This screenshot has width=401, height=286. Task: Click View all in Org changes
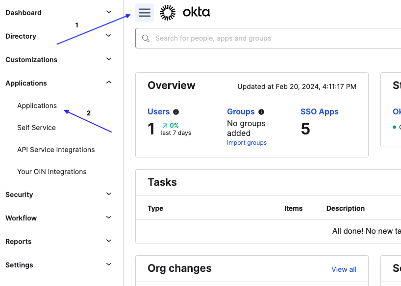(x=344, y=269)
